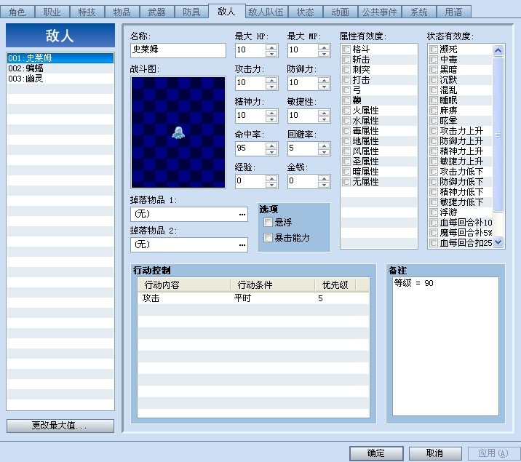Toggle the 中毒 state effectiveness box
This screenshot has height=462, width=521.
click(x=433, y=60)
